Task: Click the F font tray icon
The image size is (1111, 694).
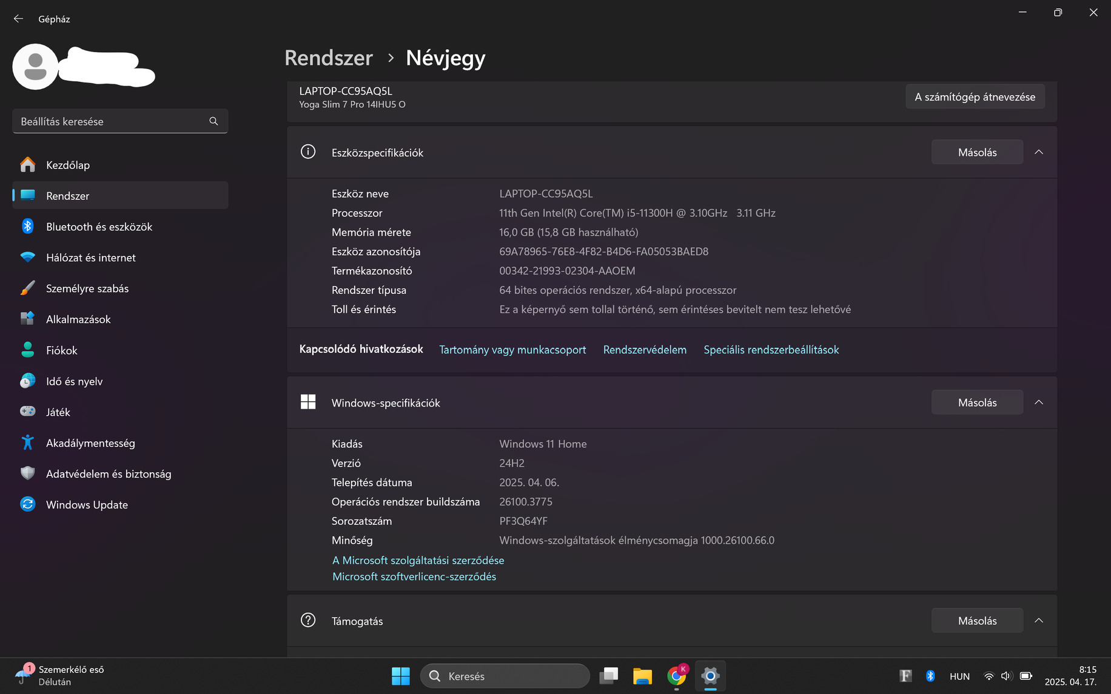Action: [905, 676]
